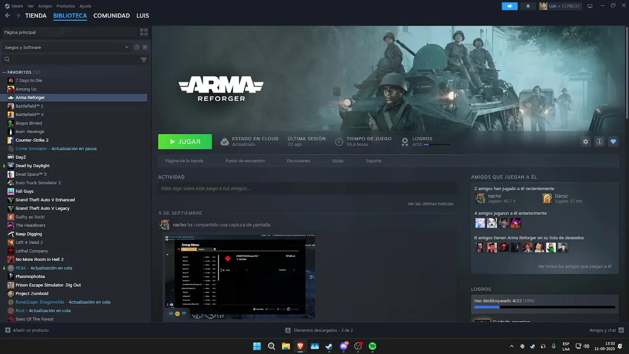Screen dimensions: 629x354
Task: Click the Has desbloqueado 4/22 progress bar
Action: [x=544, y=307]
